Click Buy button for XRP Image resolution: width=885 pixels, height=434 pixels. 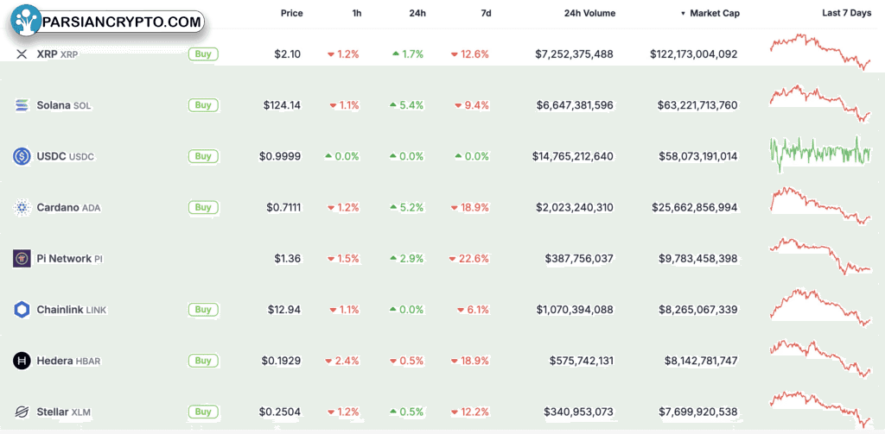pos(203,54)
